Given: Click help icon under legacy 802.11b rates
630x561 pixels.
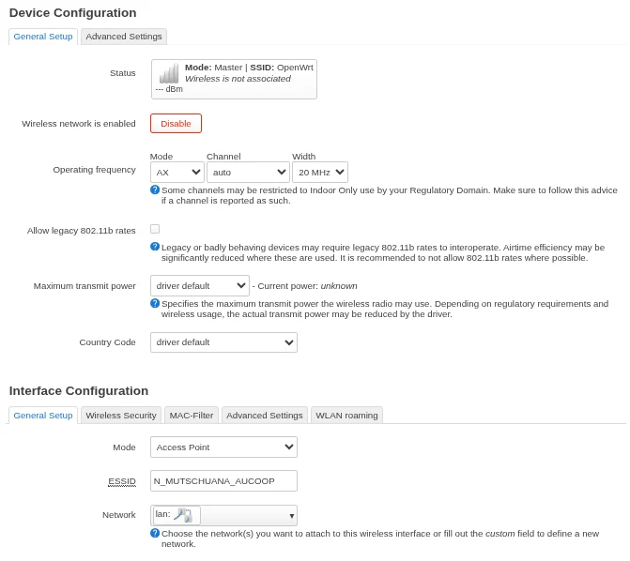Looking at the screenshot, I should (155, 247).
